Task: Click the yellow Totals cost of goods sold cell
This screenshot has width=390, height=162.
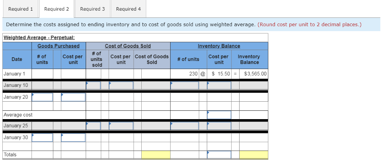Action: click(156, 154)
